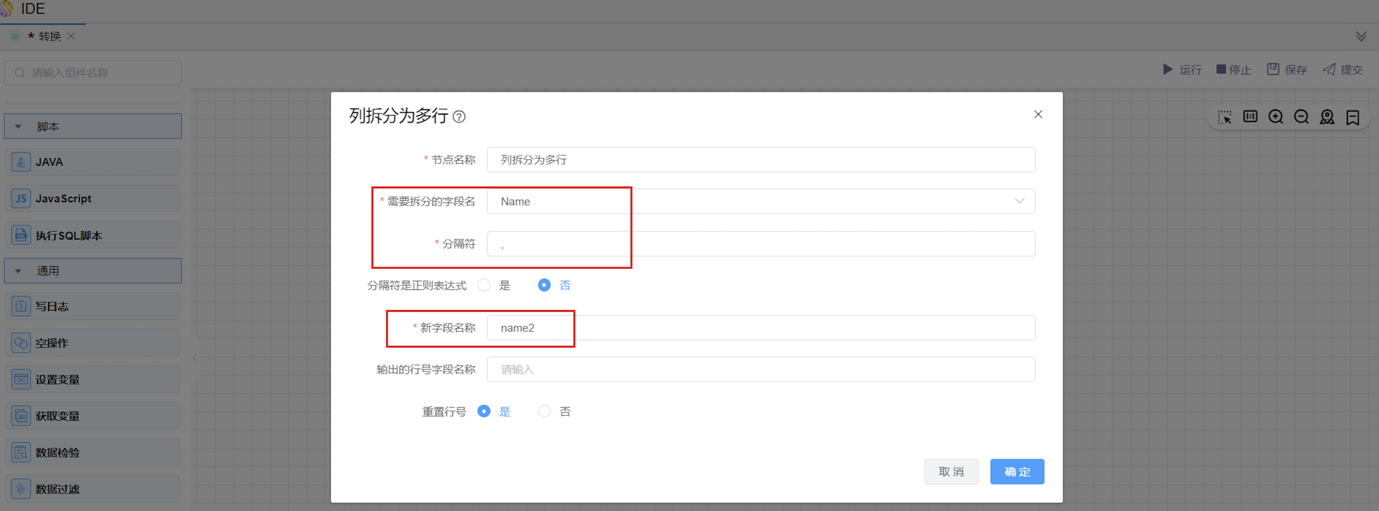
Task: Close the 列拆分为多行 dialog
Action: pos(1037,114)
